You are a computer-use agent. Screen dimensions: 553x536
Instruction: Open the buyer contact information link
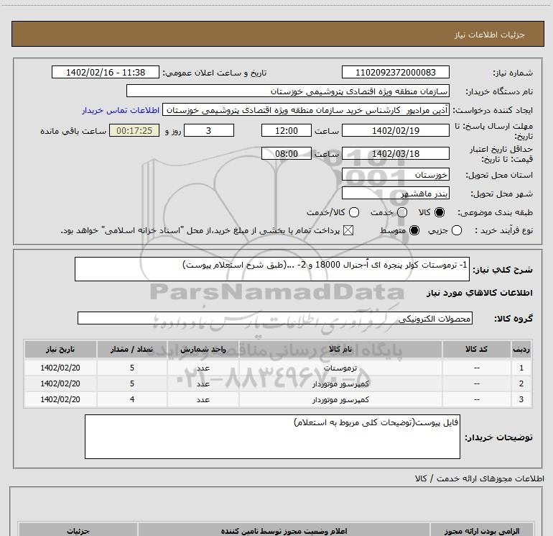coord(121,110)
